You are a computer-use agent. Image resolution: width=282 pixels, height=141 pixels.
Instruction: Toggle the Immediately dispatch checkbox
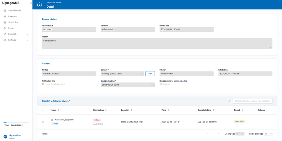coord(43,84)
